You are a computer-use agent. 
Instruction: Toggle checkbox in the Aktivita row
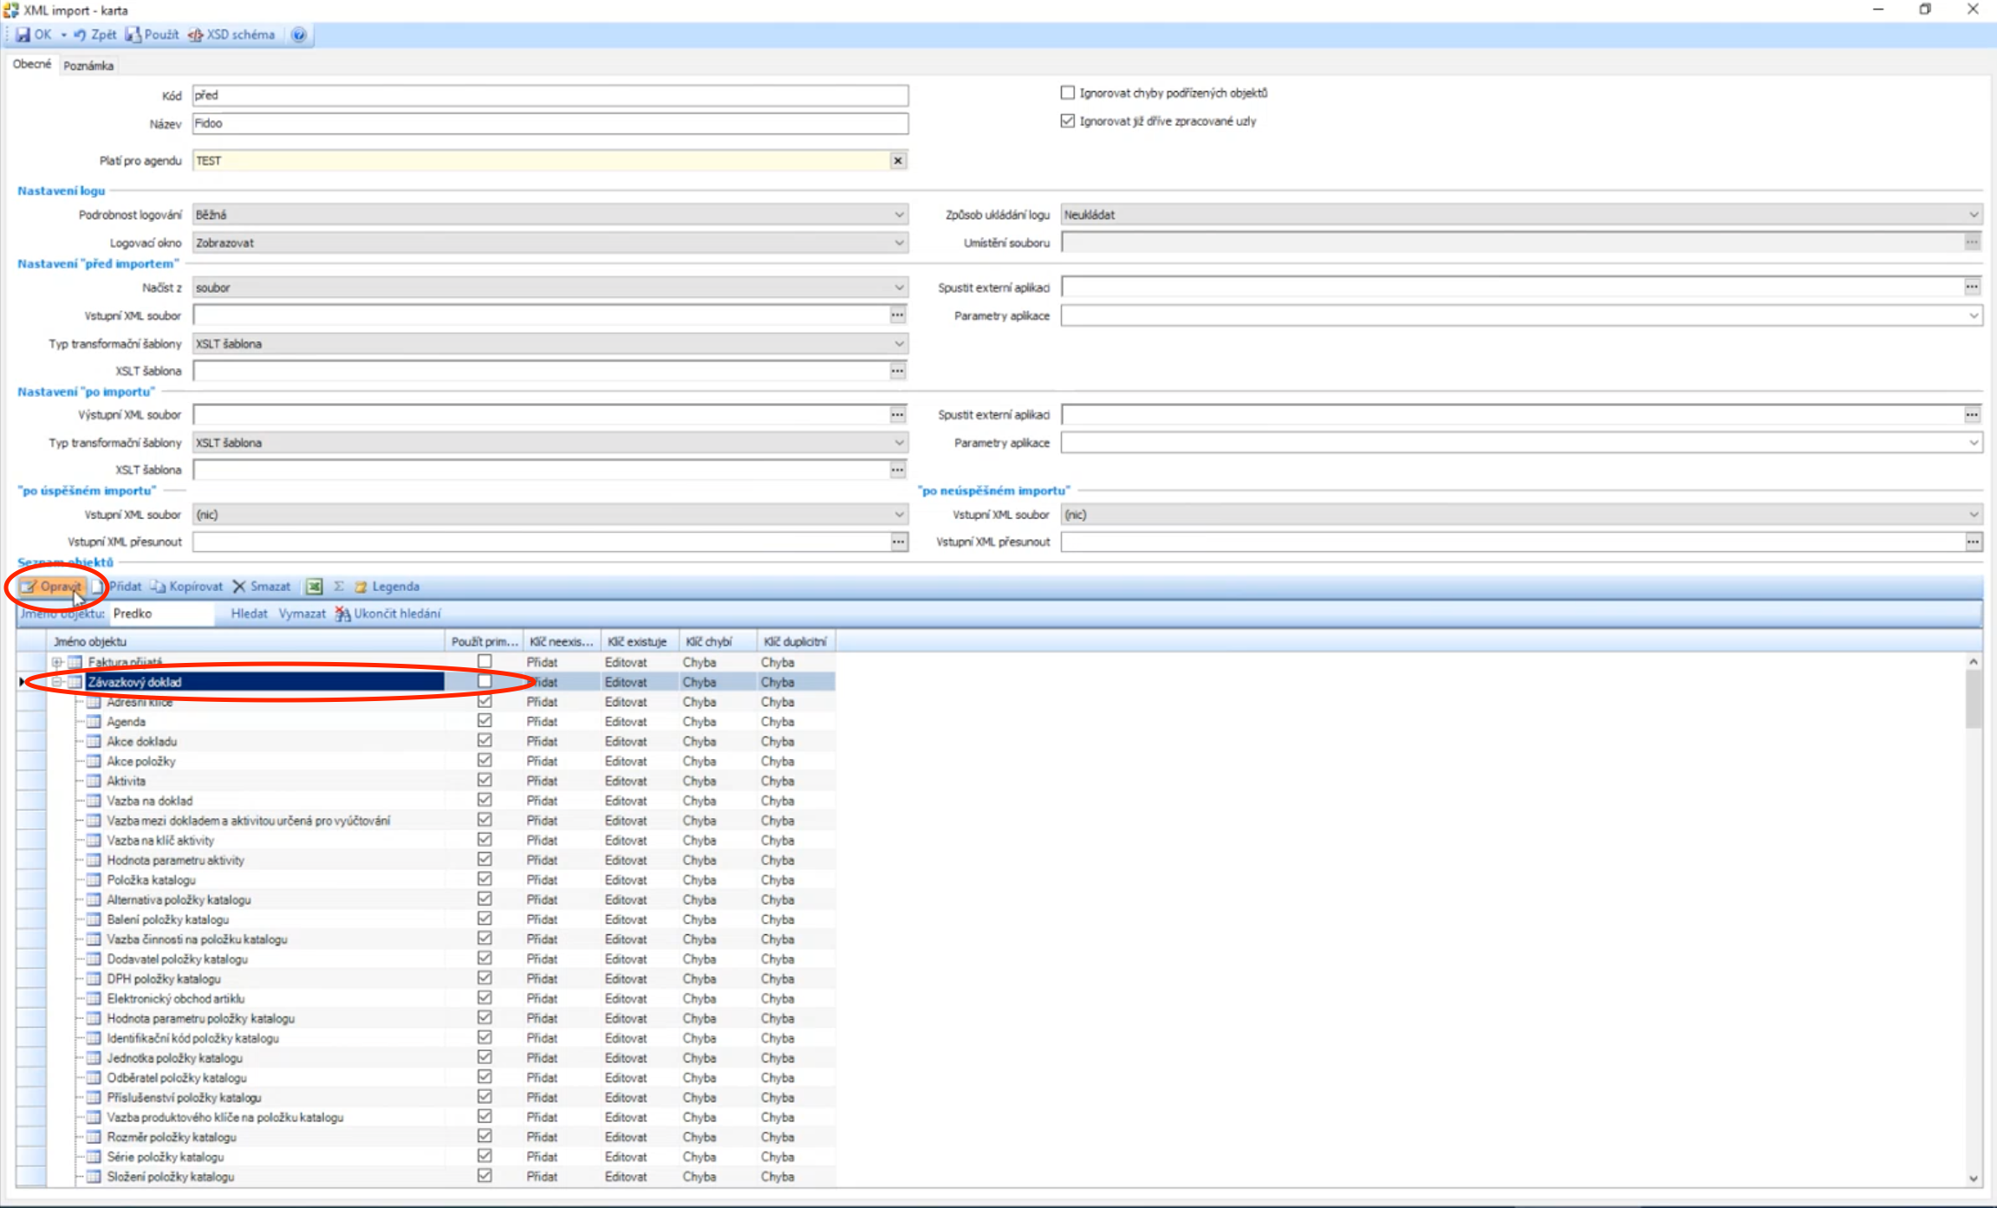(485, 780)
